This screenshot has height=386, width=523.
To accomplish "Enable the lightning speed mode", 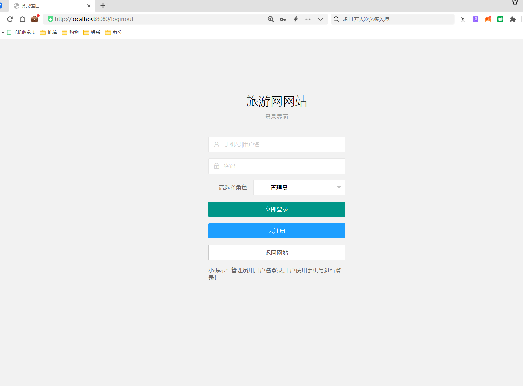I will [296, 19].
